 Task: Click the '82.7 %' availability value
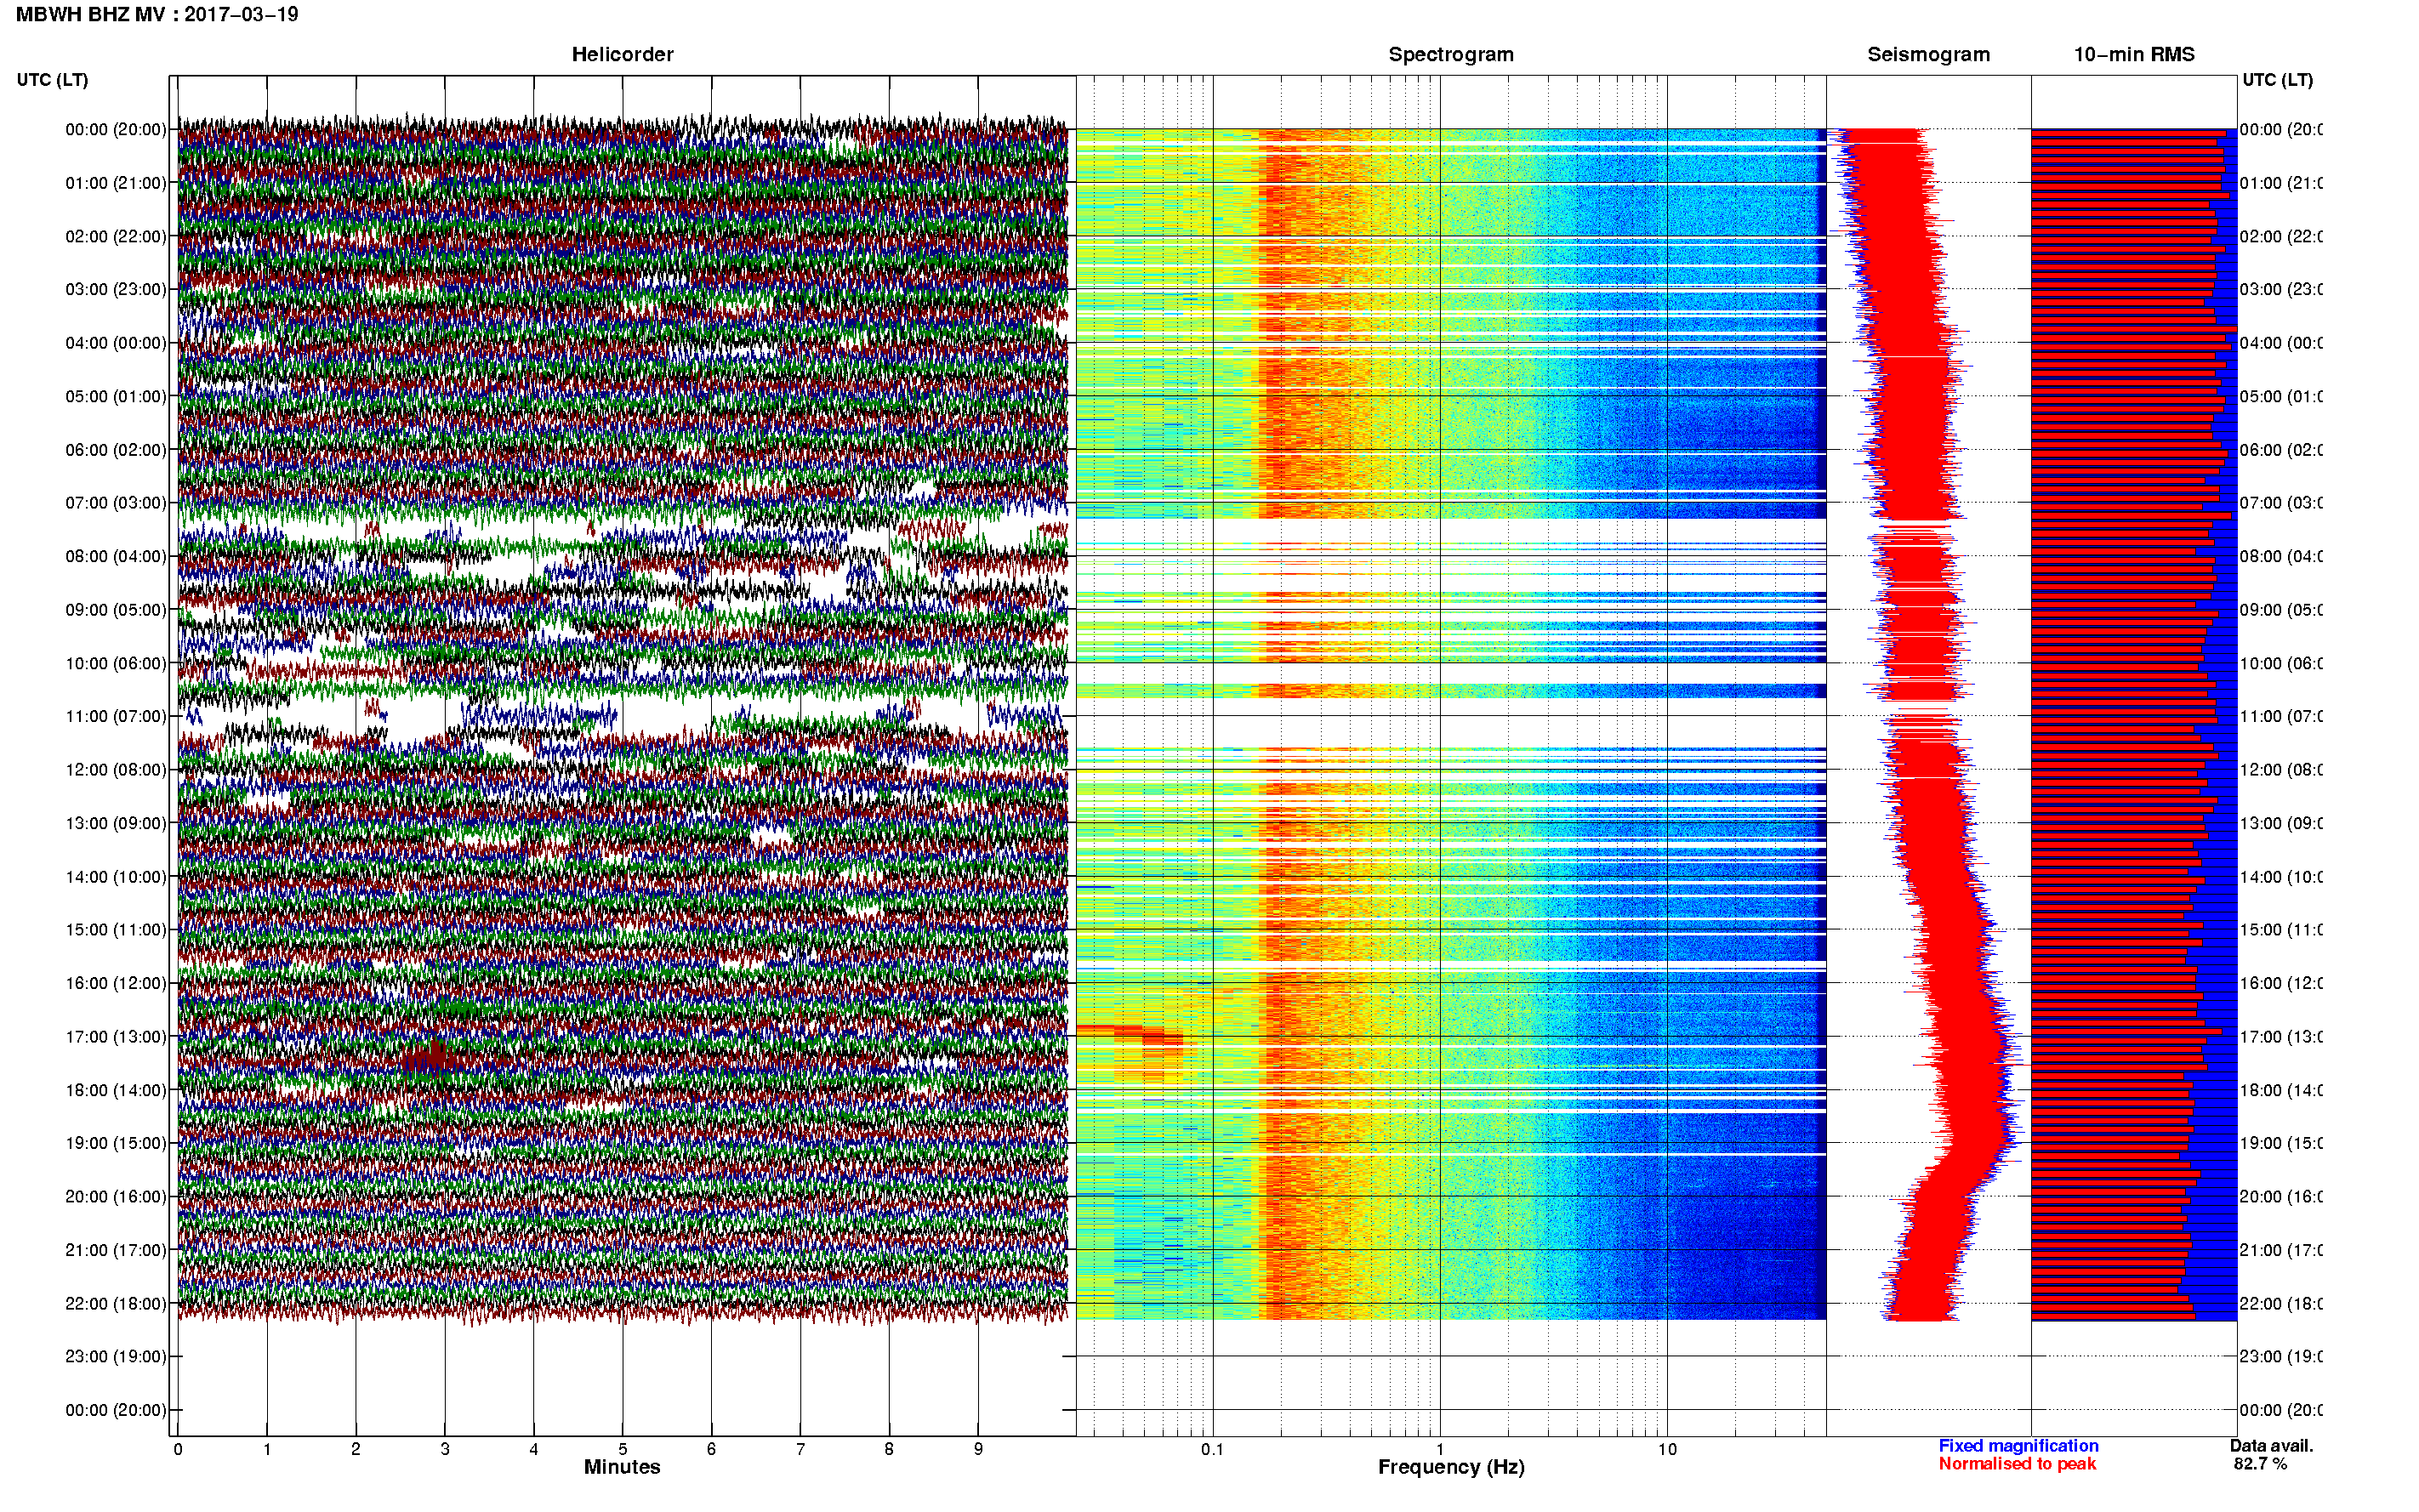[2260, 1464]
